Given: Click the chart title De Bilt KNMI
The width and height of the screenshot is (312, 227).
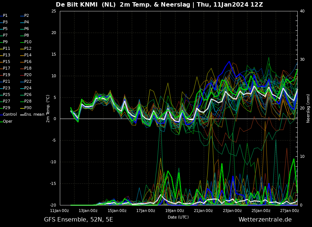Looking at the screenshot, I should pyautogui.click(x=77, y=4).
